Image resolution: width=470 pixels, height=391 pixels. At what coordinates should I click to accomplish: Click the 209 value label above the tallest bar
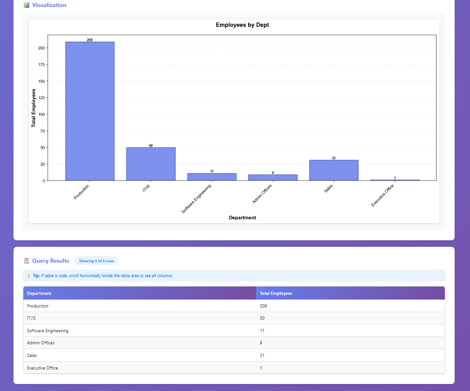90,39
